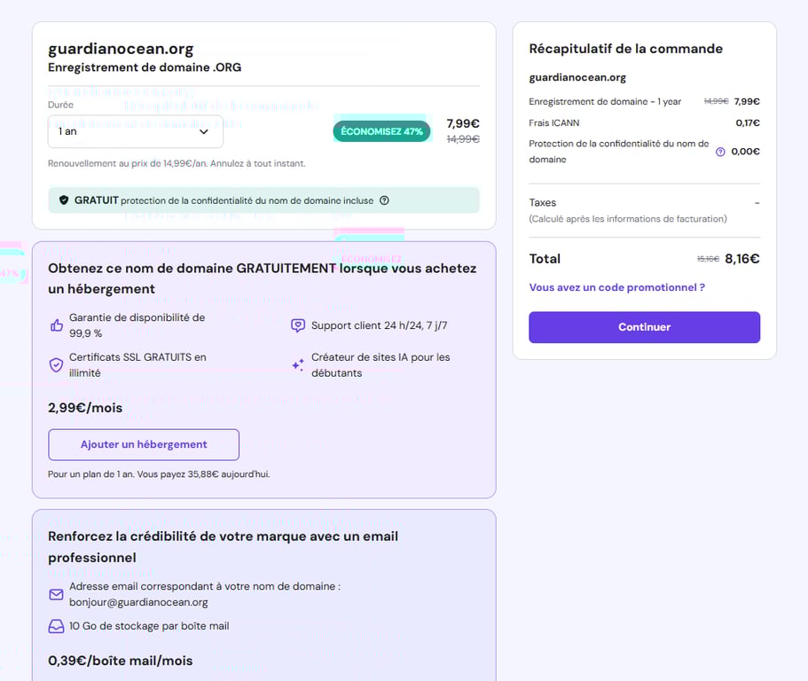Image resolution: width=808 pixels, height=681 pixels.
Task: Click the mailbox icon beside 10 Go storage
Action: click(x=55, y=626)
